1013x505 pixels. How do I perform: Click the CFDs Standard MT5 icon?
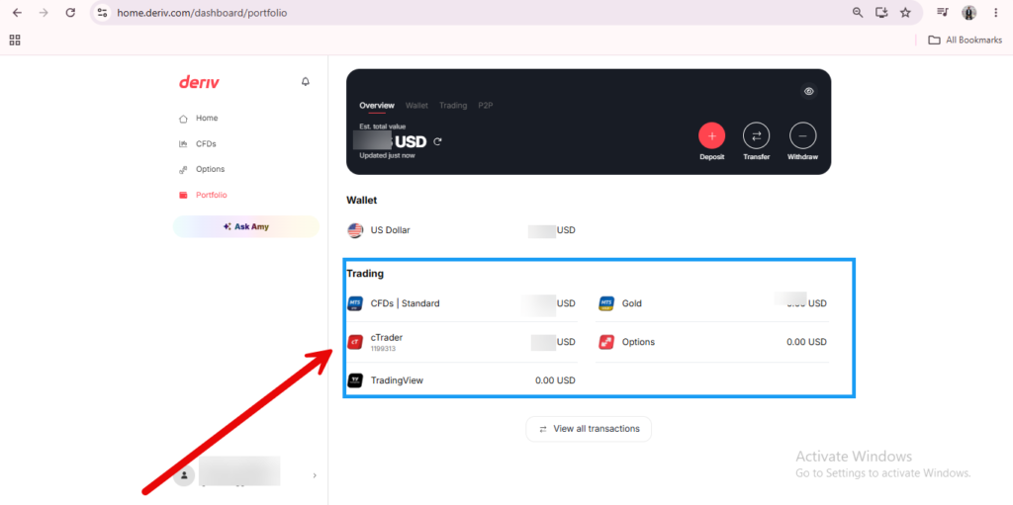tap(355, 302)
